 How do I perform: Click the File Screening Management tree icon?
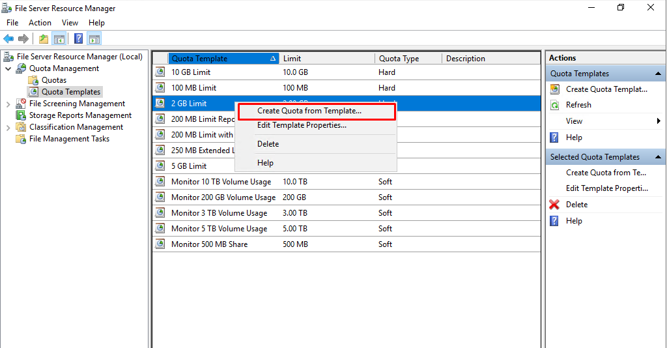(21, 104)
